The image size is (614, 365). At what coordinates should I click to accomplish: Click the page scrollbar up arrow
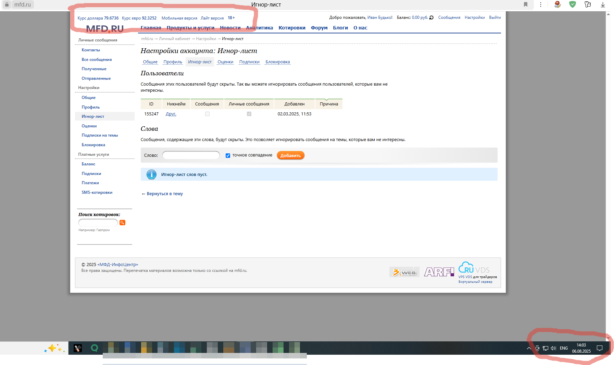tap(608, 14)
